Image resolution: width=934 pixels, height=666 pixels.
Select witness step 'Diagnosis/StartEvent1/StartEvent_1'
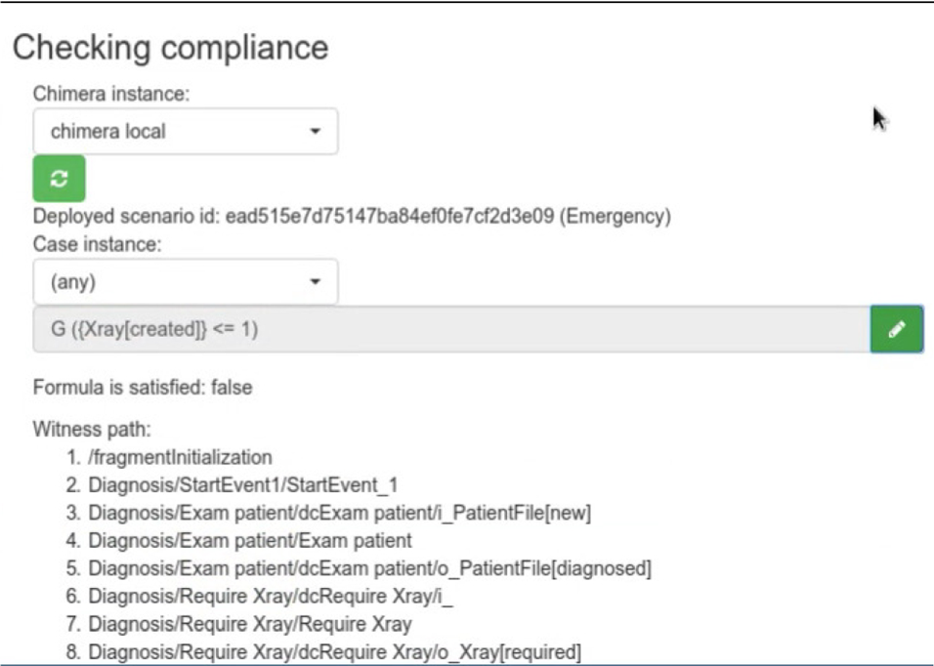244,484
